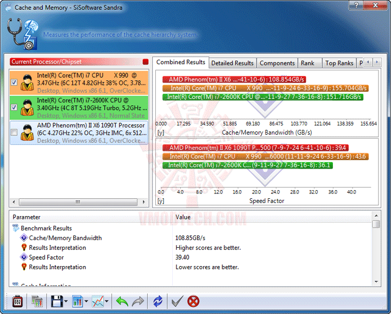This screenshot has height=314, width=391.
Task: Click the Benchmark Results group icon
Action: point(15,228)
